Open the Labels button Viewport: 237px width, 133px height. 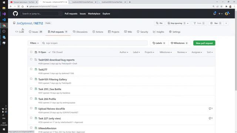tap(159, 43)
